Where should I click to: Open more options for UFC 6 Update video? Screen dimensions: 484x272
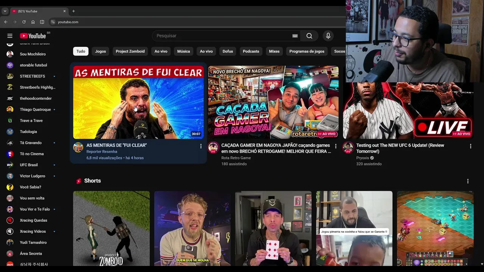coord(470,146)
